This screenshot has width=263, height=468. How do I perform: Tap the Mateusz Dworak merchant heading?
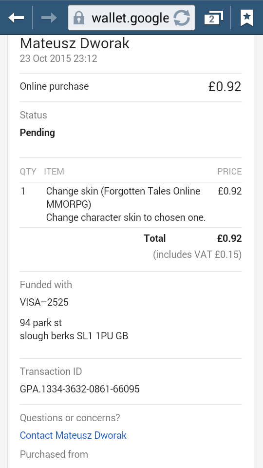coord(75,43)
